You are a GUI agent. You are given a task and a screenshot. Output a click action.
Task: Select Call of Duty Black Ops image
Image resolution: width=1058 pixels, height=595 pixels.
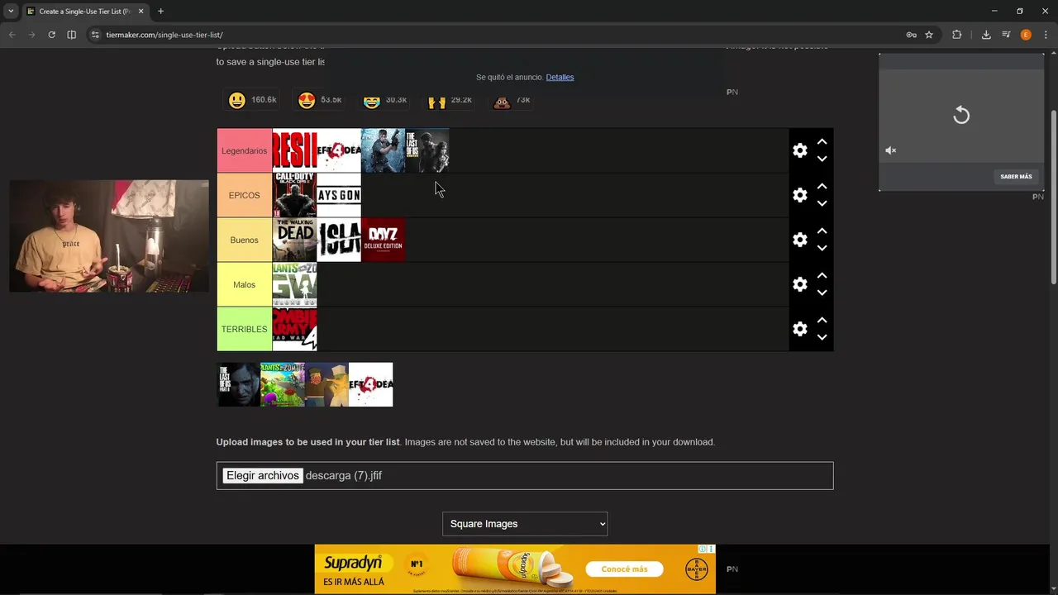tap(294, 195)
